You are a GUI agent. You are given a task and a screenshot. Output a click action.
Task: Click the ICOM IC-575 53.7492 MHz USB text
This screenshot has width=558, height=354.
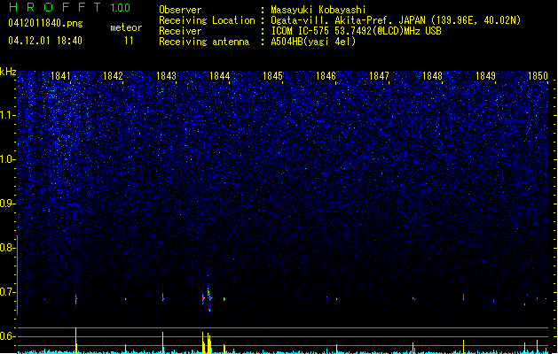356,31
